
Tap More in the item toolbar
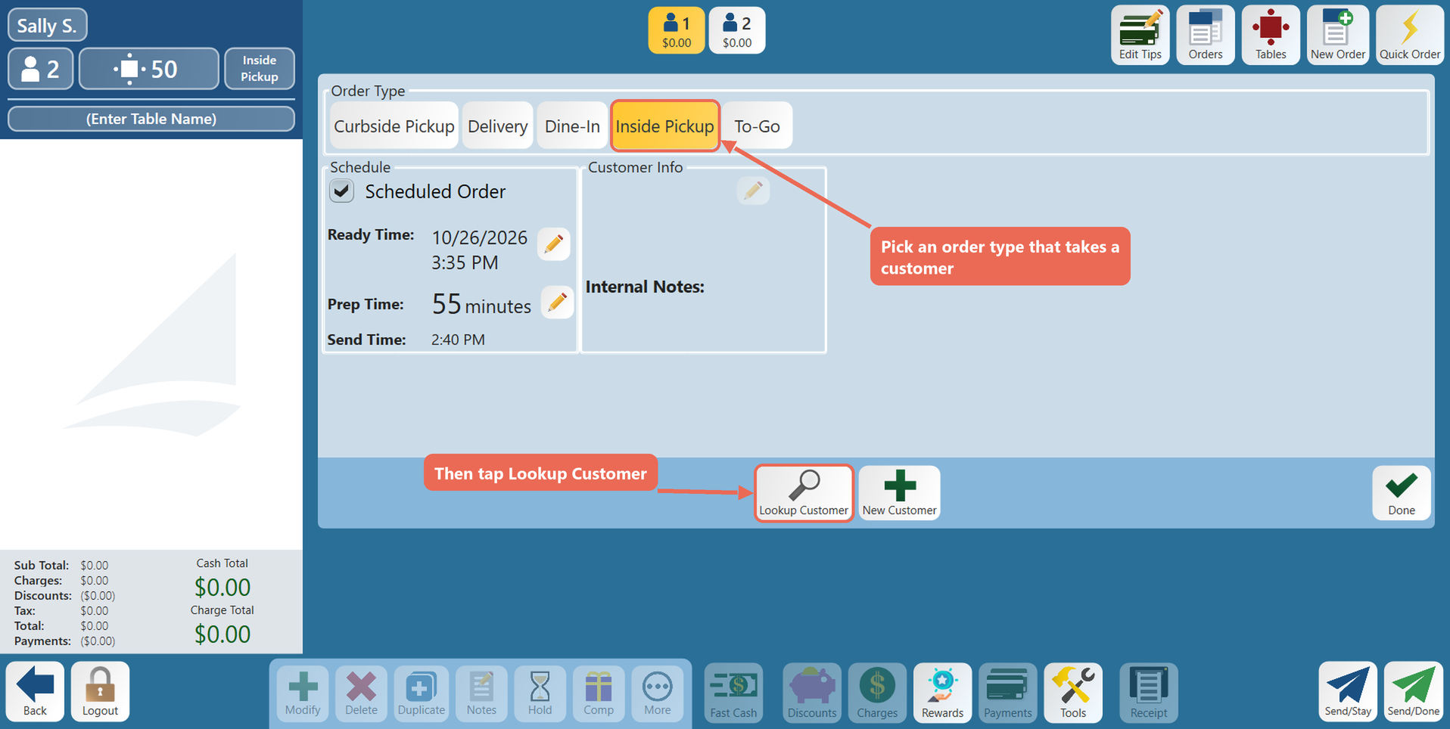(x=657, y=693)
